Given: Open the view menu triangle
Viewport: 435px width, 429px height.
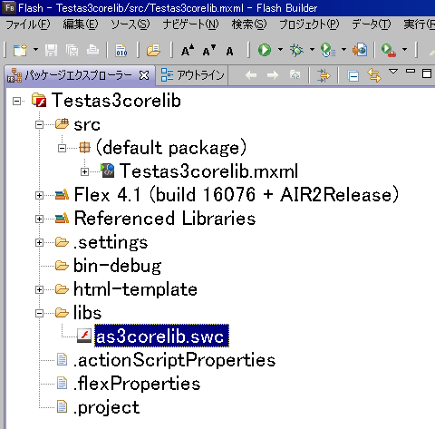Looking at the screenshot, I should click(393, 72).
